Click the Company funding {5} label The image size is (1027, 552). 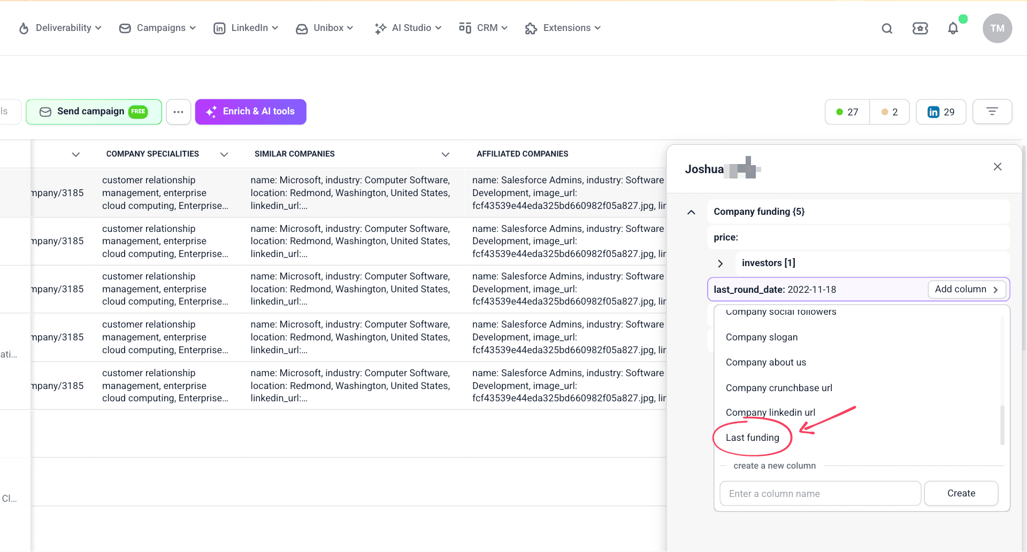tap(759, 212)
